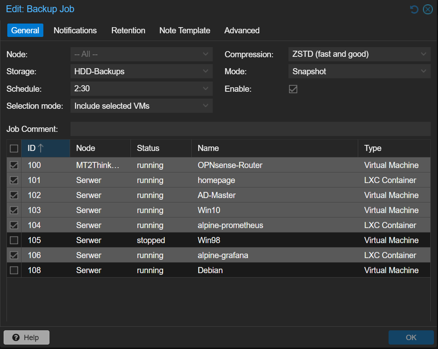Sort by the Status column header
This screenshot has width=438, height=349.
pyautogui.click(x=161, y=148)
